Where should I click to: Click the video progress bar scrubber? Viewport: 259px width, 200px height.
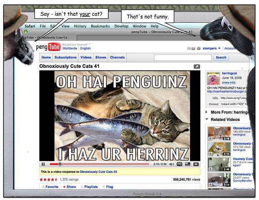[x=60, y=164]
